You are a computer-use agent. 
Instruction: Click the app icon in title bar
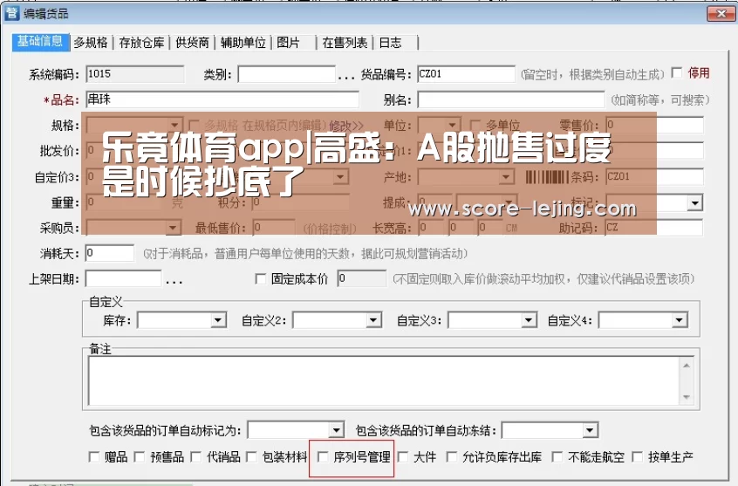pyautogui.click(x=11, y=13)
